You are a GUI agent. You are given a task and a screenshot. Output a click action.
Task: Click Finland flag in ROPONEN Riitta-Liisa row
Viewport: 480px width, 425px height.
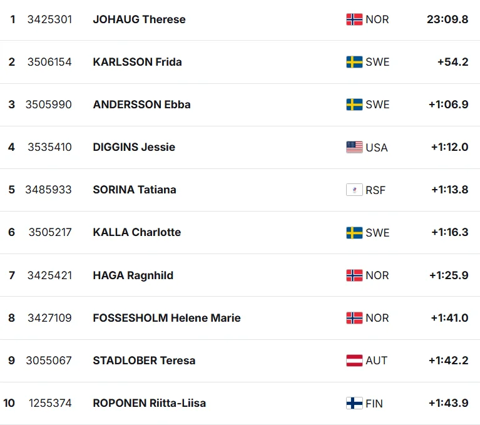tap(354, 403)
